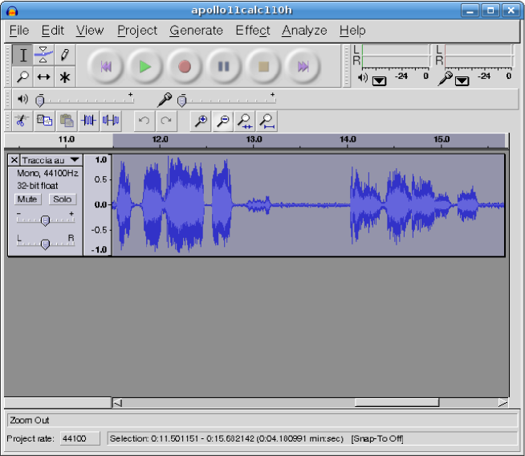Click the track gain slider
This screenshot has height=456, width=525.
tap(46, 220)
